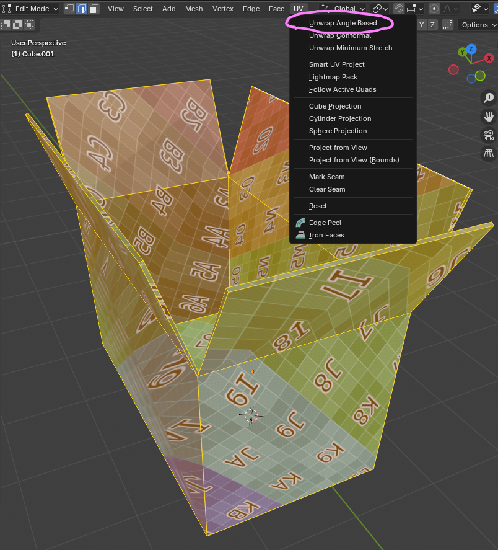Switch perspective/orthographic with the grid icon
This screenshot has height=550, width=498.
click(x=489, y=153)
